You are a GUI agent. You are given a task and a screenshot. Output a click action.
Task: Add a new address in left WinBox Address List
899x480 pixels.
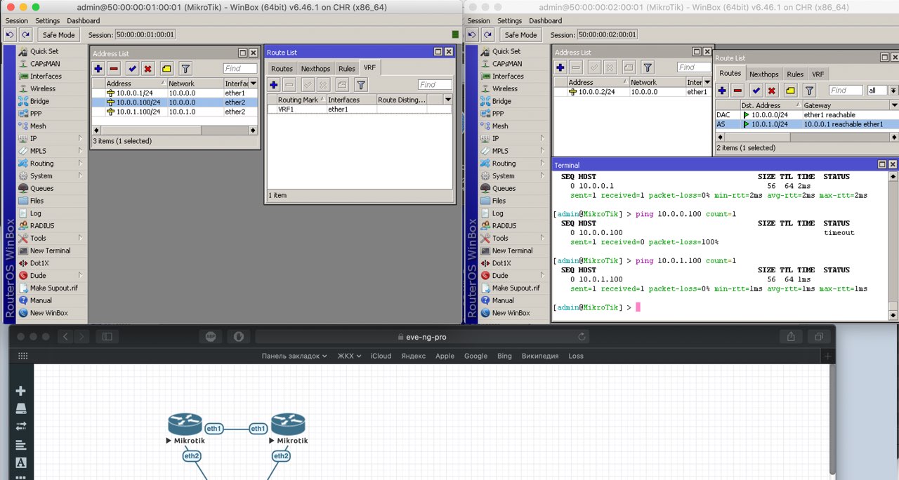pyautogui.click(x=98, y=68)
